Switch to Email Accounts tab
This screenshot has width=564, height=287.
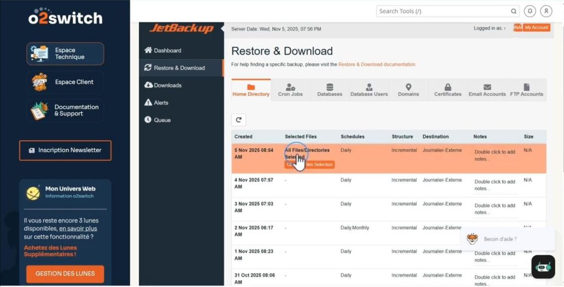tap(487, 90)
